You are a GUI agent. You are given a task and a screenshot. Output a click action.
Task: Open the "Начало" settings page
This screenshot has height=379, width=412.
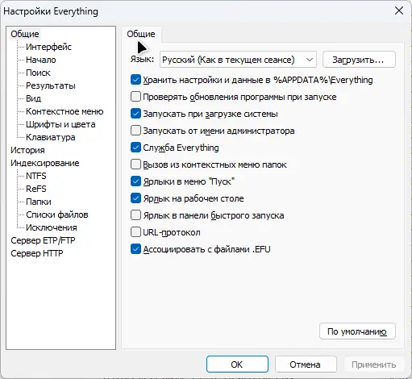(41, 60)
